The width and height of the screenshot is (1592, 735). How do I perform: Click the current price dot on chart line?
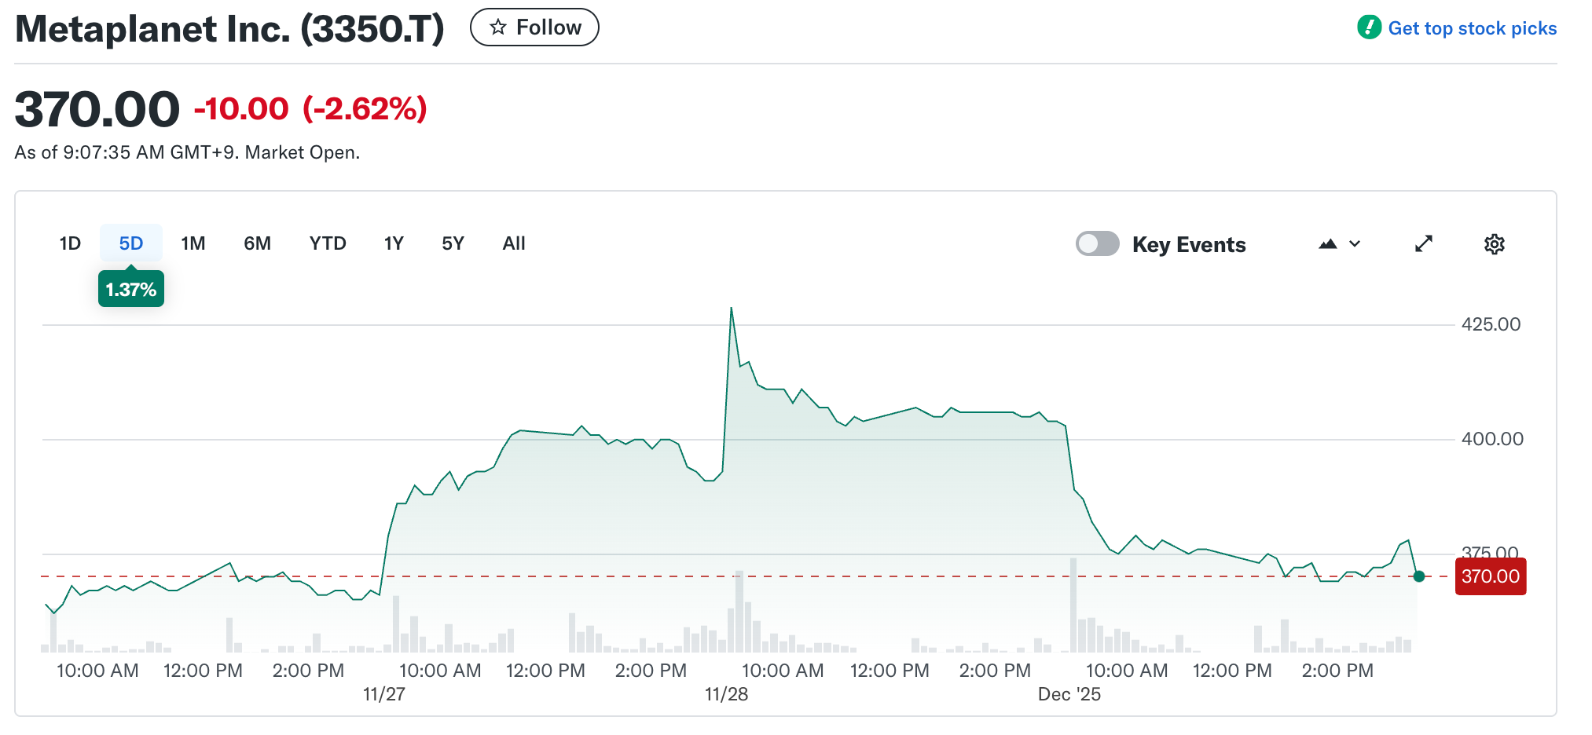pos(1418,576)
